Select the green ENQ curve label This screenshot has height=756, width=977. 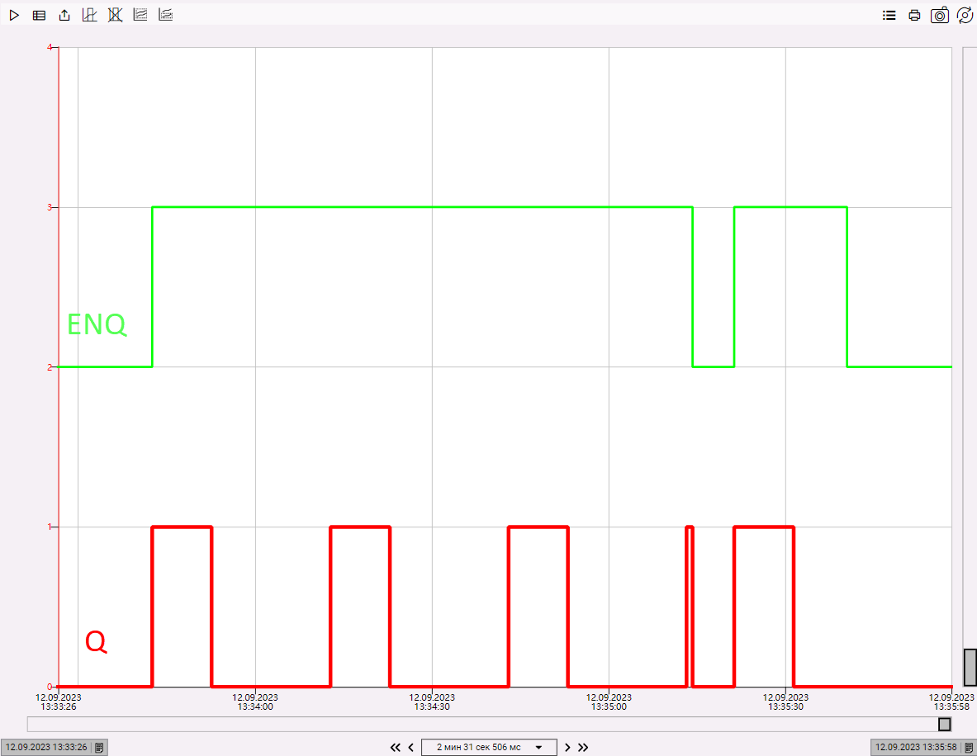point(97,325)
